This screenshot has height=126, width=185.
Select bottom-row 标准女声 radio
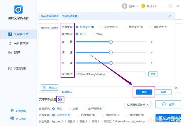tap(53, 115)
